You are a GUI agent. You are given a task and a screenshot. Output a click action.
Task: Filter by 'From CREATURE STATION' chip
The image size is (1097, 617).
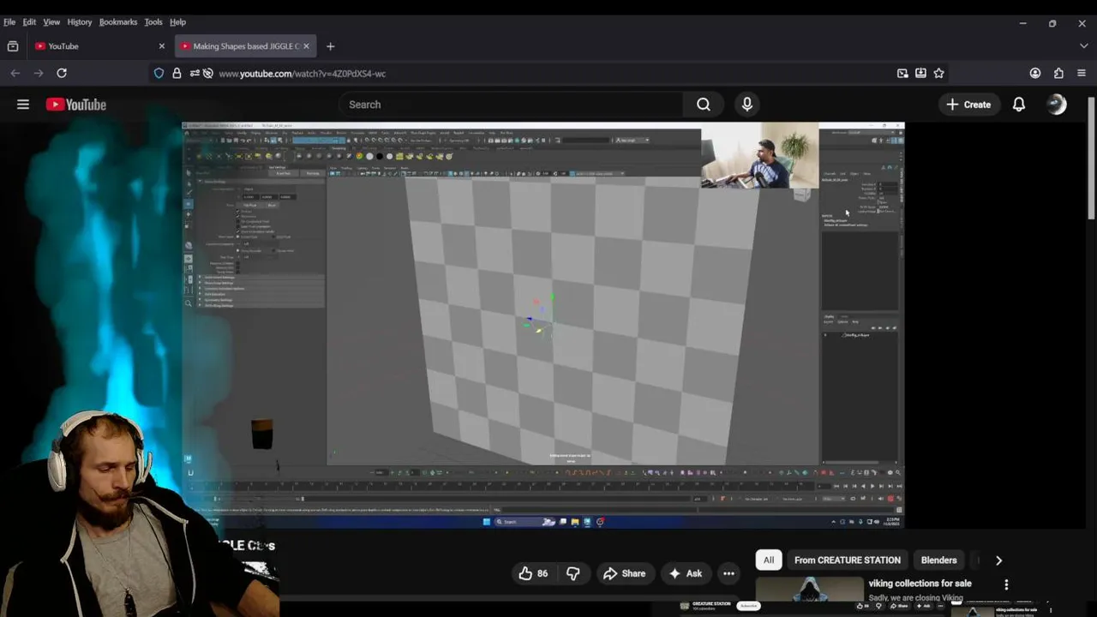[848, 560]
